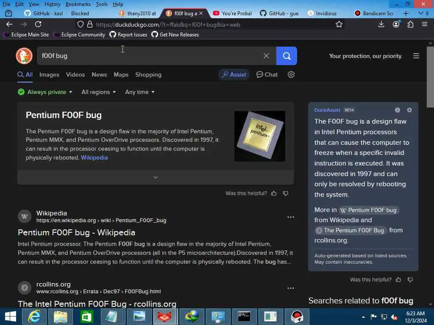The image size is (434, 325).
Task: Clear the search box with the X
Action: click(x=266, y=56)
